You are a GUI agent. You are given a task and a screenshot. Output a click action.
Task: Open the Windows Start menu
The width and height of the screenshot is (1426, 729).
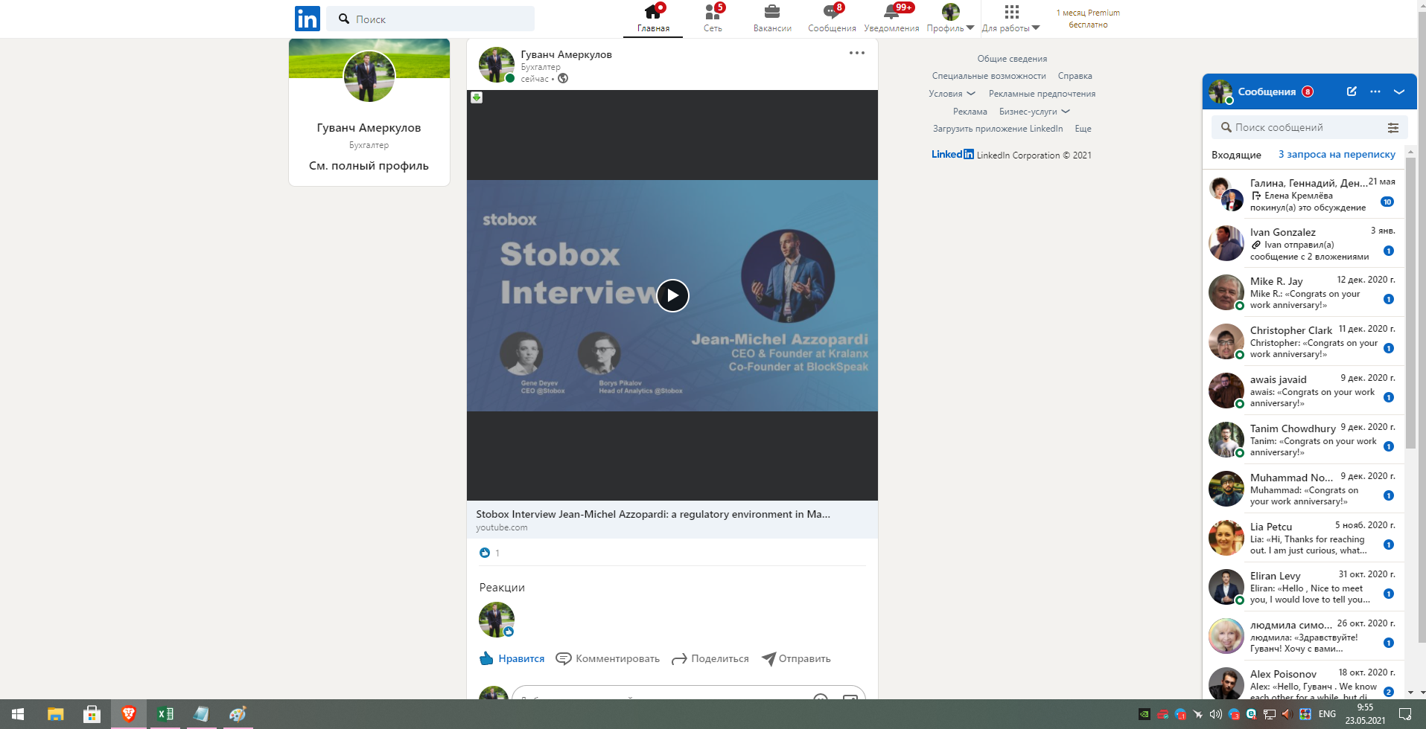tap(18, 714)
